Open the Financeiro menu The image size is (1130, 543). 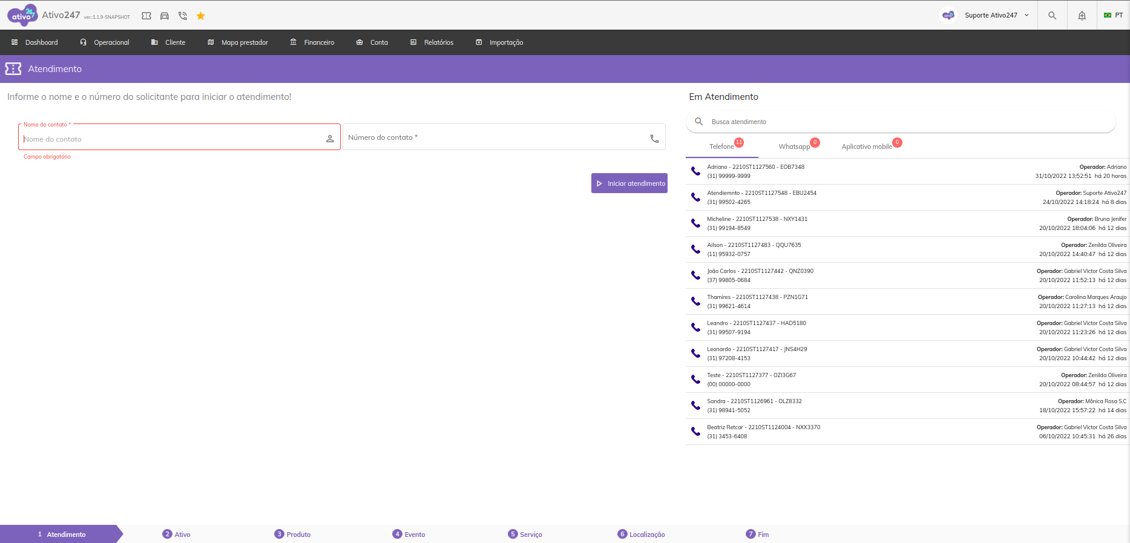point(312,42)
